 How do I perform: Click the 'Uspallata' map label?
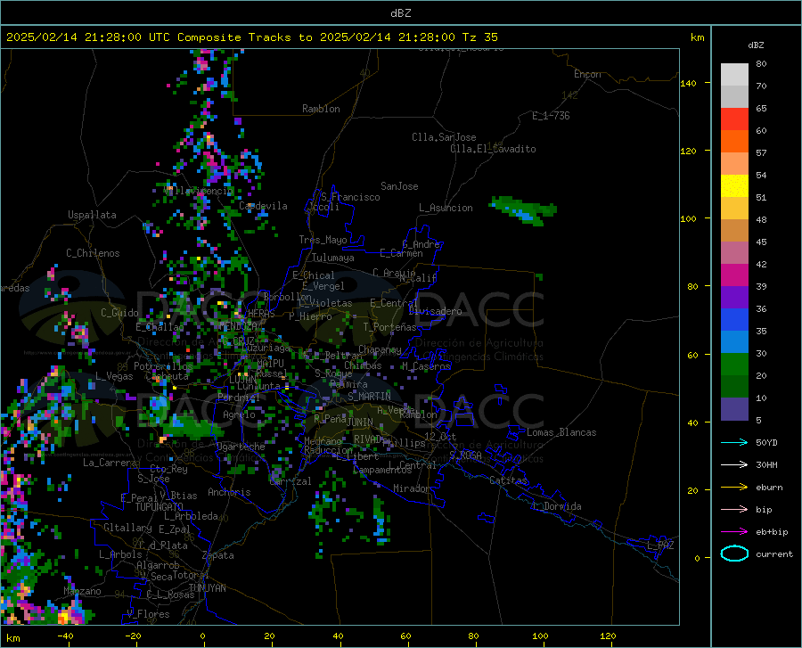(x=92, y=215)
